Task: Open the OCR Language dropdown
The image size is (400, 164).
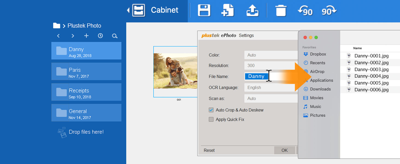Action: pyautogui.click(x=271, y=87)
